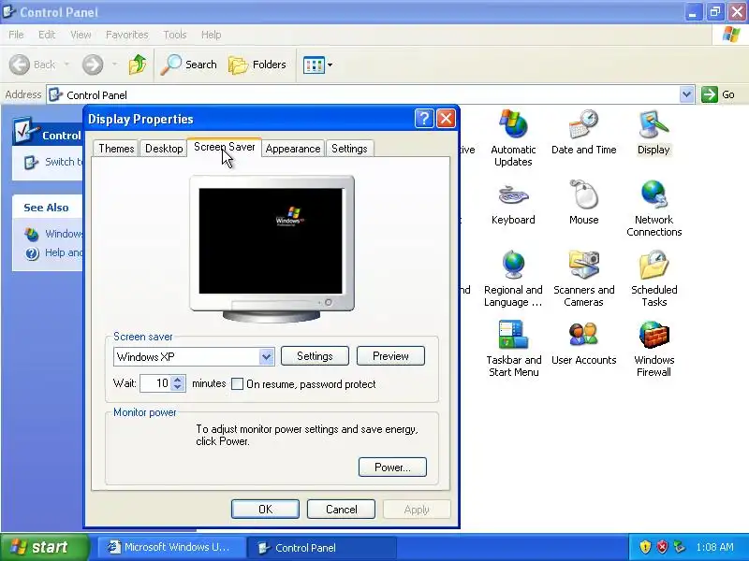
Task: Open the Views toolbar dropdown
Action: pos(317,65)
